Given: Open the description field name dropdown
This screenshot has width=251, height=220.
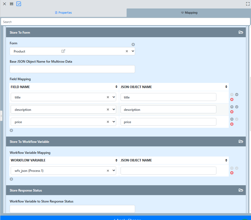Looking at the screenshot, I should click(x=114, y=109).
